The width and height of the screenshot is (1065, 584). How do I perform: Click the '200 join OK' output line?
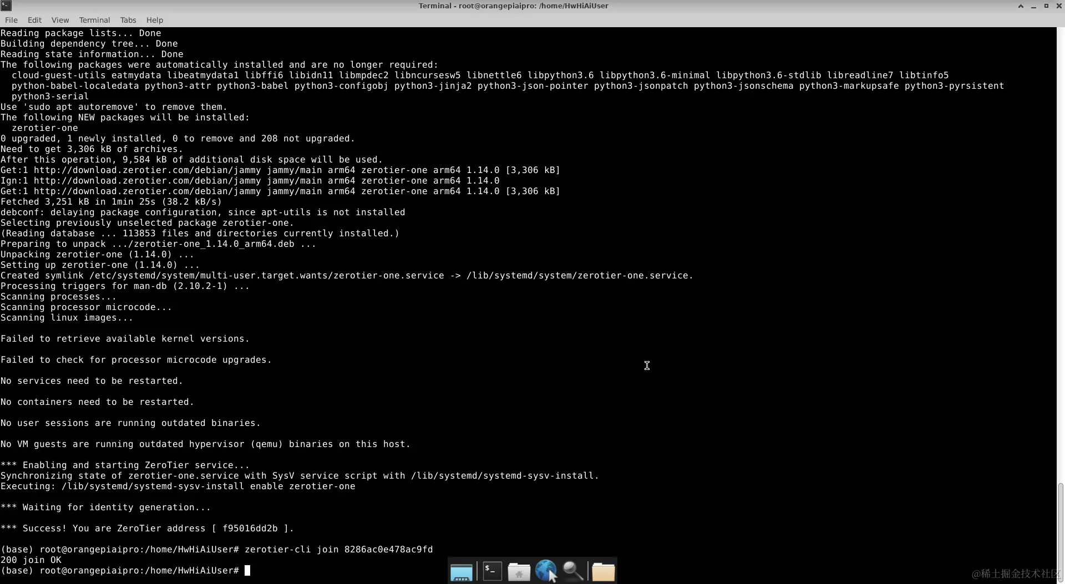(x=31, y=560)
